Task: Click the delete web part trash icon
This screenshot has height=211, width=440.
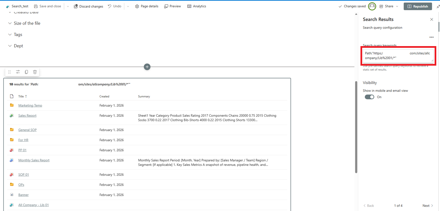Action: [35, 72]
